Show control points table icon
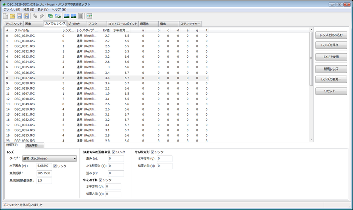 [81, 16]
